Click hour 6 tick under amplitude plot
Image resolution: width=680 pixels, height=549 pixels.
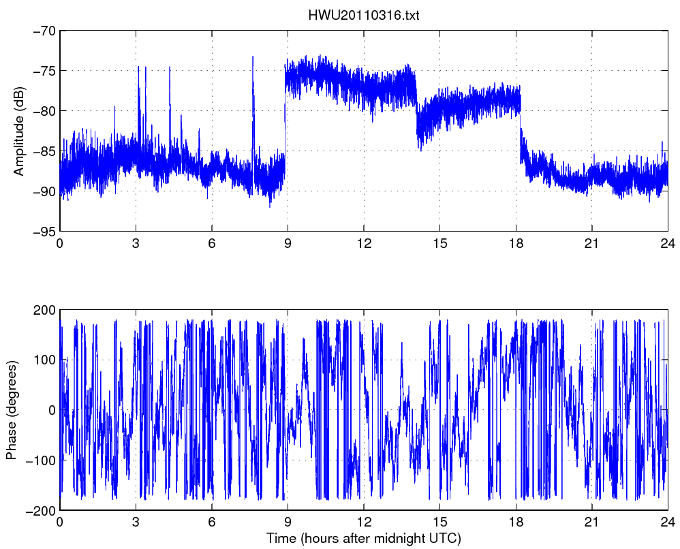[x=212, y=243]
